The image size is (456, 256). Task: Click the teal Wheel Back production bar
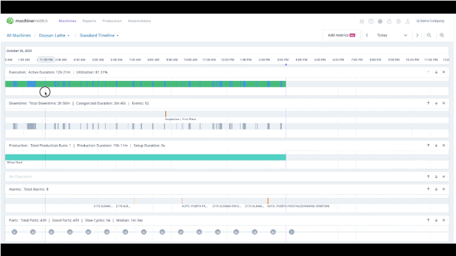(146, 157)
